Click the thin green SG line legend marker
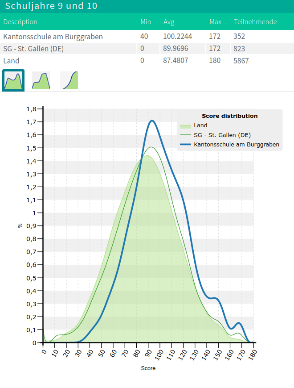294x388 pixels. [185, 135]
